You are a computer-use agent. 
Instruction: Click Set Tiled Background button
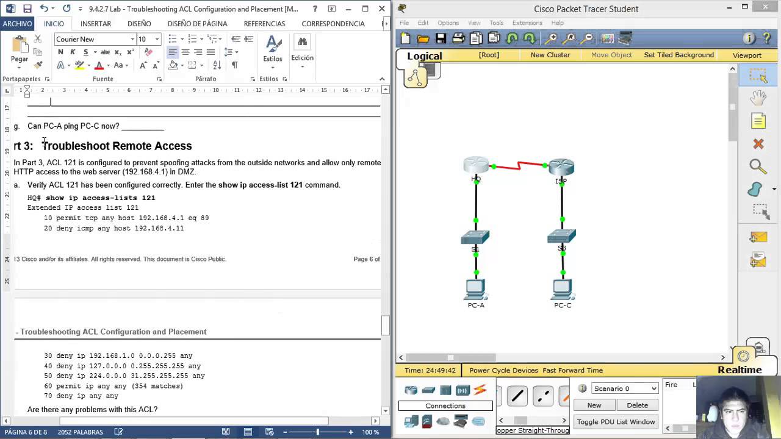tap(678, 55)
